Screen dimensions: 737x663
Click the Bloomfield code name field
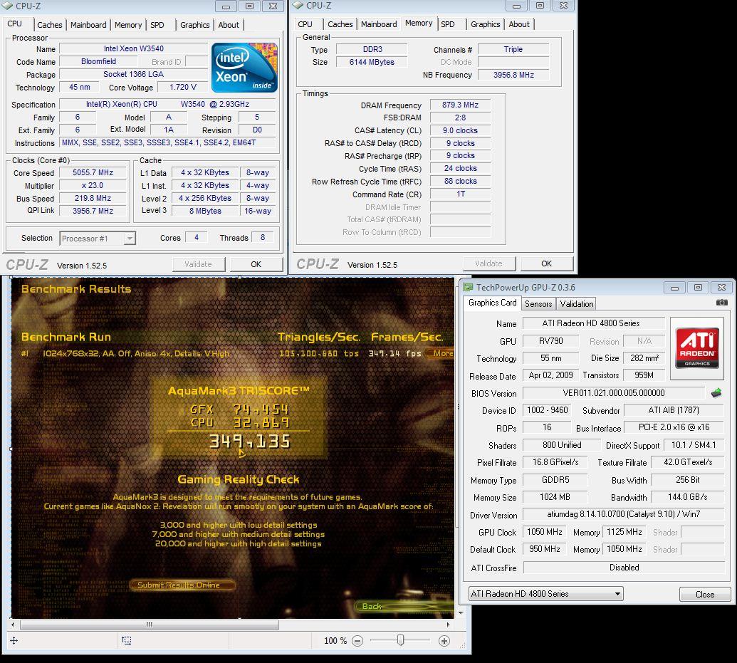click(x=99, y=61)
